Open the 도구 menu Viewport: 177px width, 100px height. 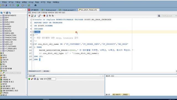43,2
